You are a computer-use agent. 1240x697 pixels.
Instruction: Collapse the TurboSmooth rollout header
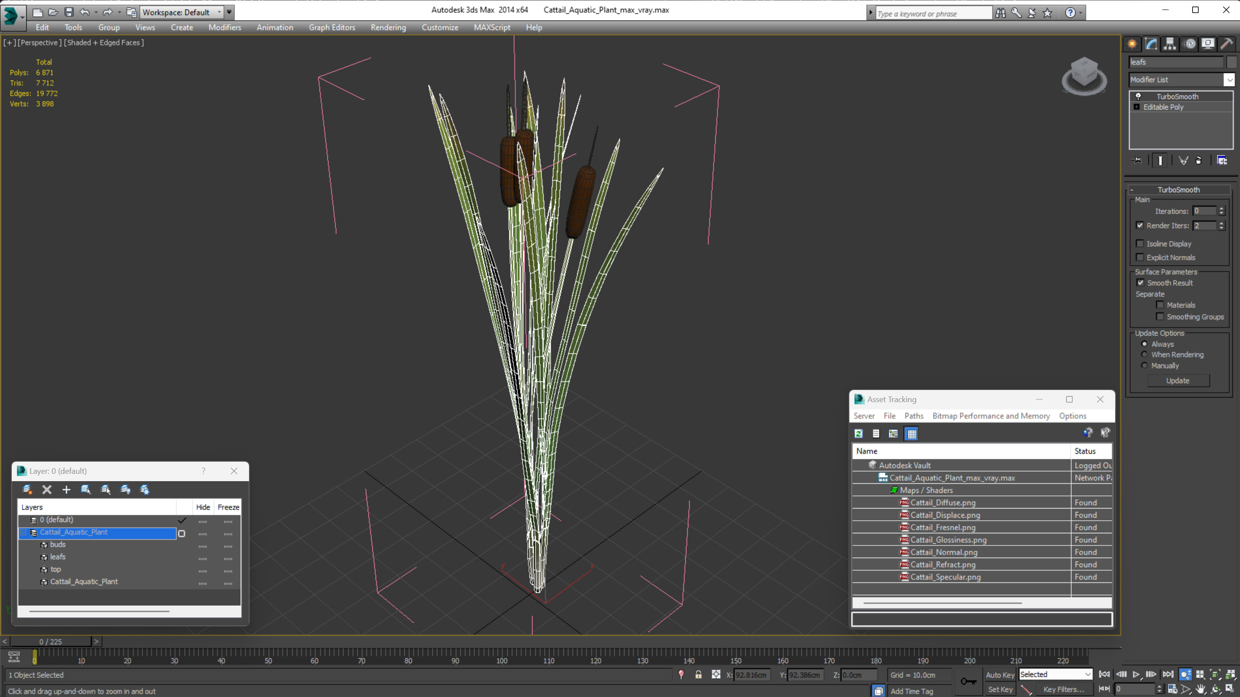1178,189
